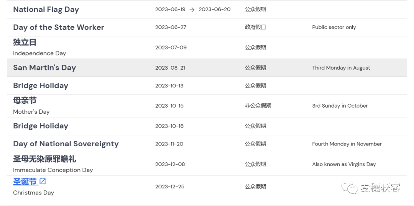Click Day of the State Worker title

[59, 28]
